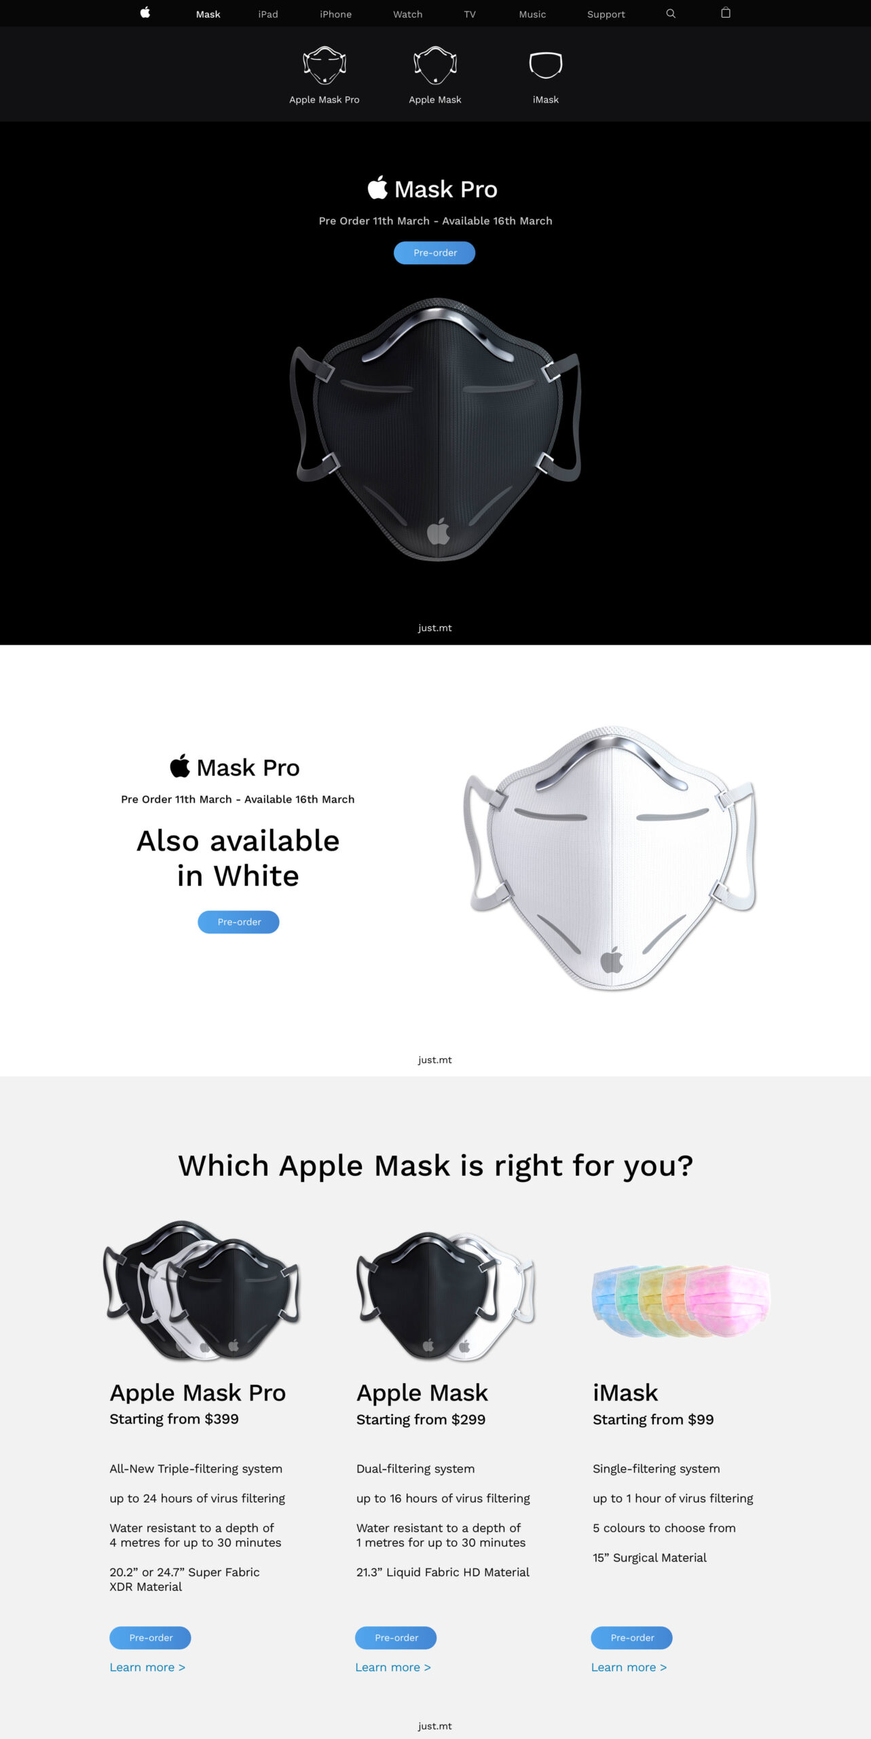Click Pre-order under Also available in White
Viewport: 871px width, 1739px height.
[x=238, y=922]
